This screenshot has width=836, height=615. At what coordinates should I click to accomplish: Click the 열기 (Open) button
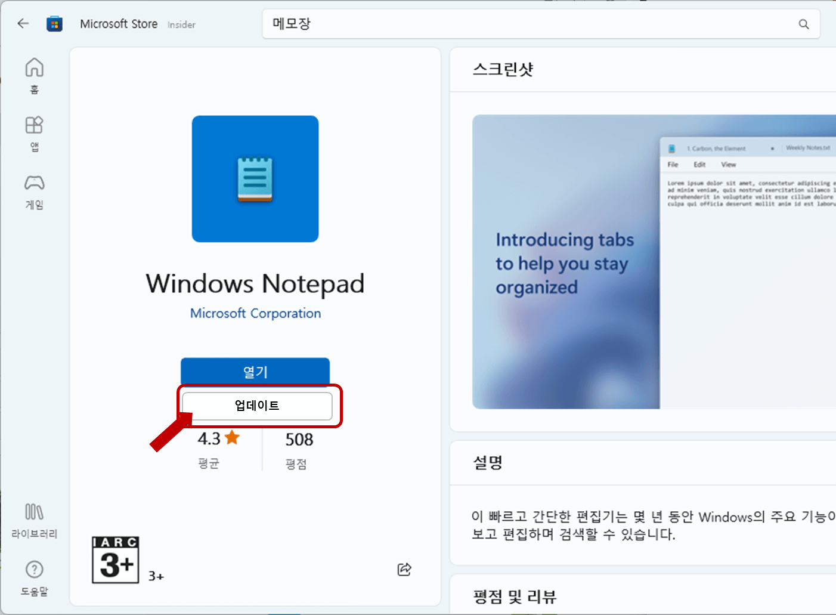[x=255, y=372]
